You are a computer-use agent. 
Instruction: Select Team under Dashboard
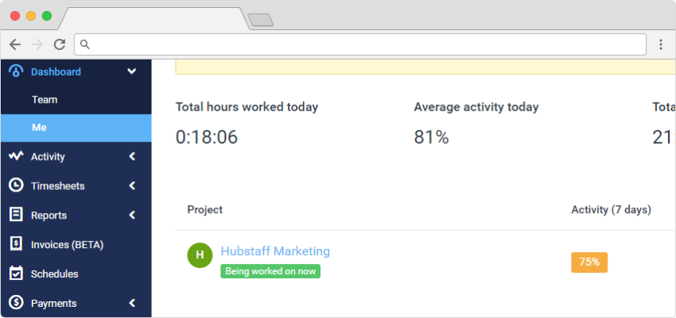coord(76,99)
